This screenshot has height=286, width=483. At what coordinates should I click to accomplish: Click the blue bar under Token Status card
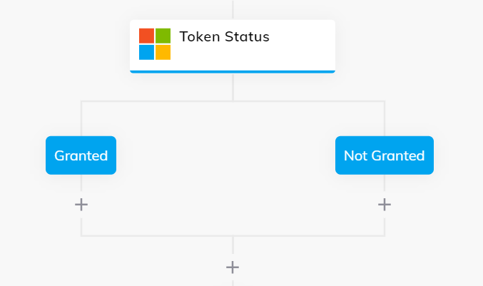click(233, 72)
